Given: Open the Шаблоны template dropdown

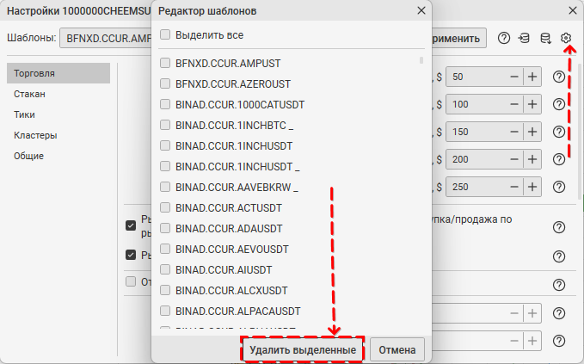Looking at the screenshot, I should (106, 38).
